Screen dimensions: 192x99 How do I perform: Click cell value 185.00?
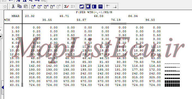click(103, 70)
